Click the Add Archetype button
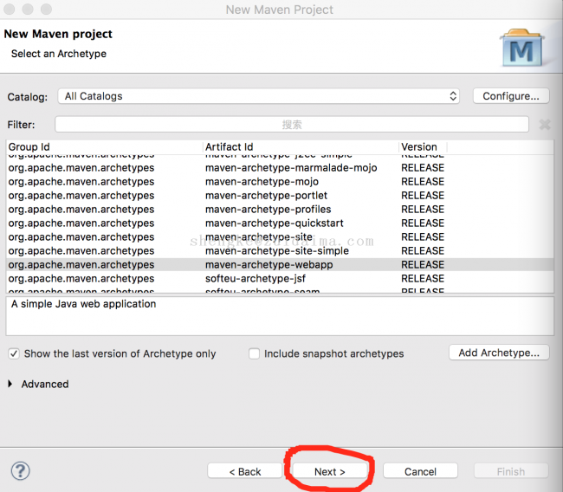The width and height of the screenshot is (563, 492). tap(499, 353)
